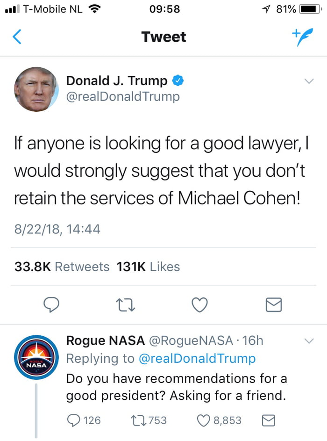Image resolution: width=327 pixels, height=441 pixels.
Task: View the 131K Likes list
Action: [148, 267]
